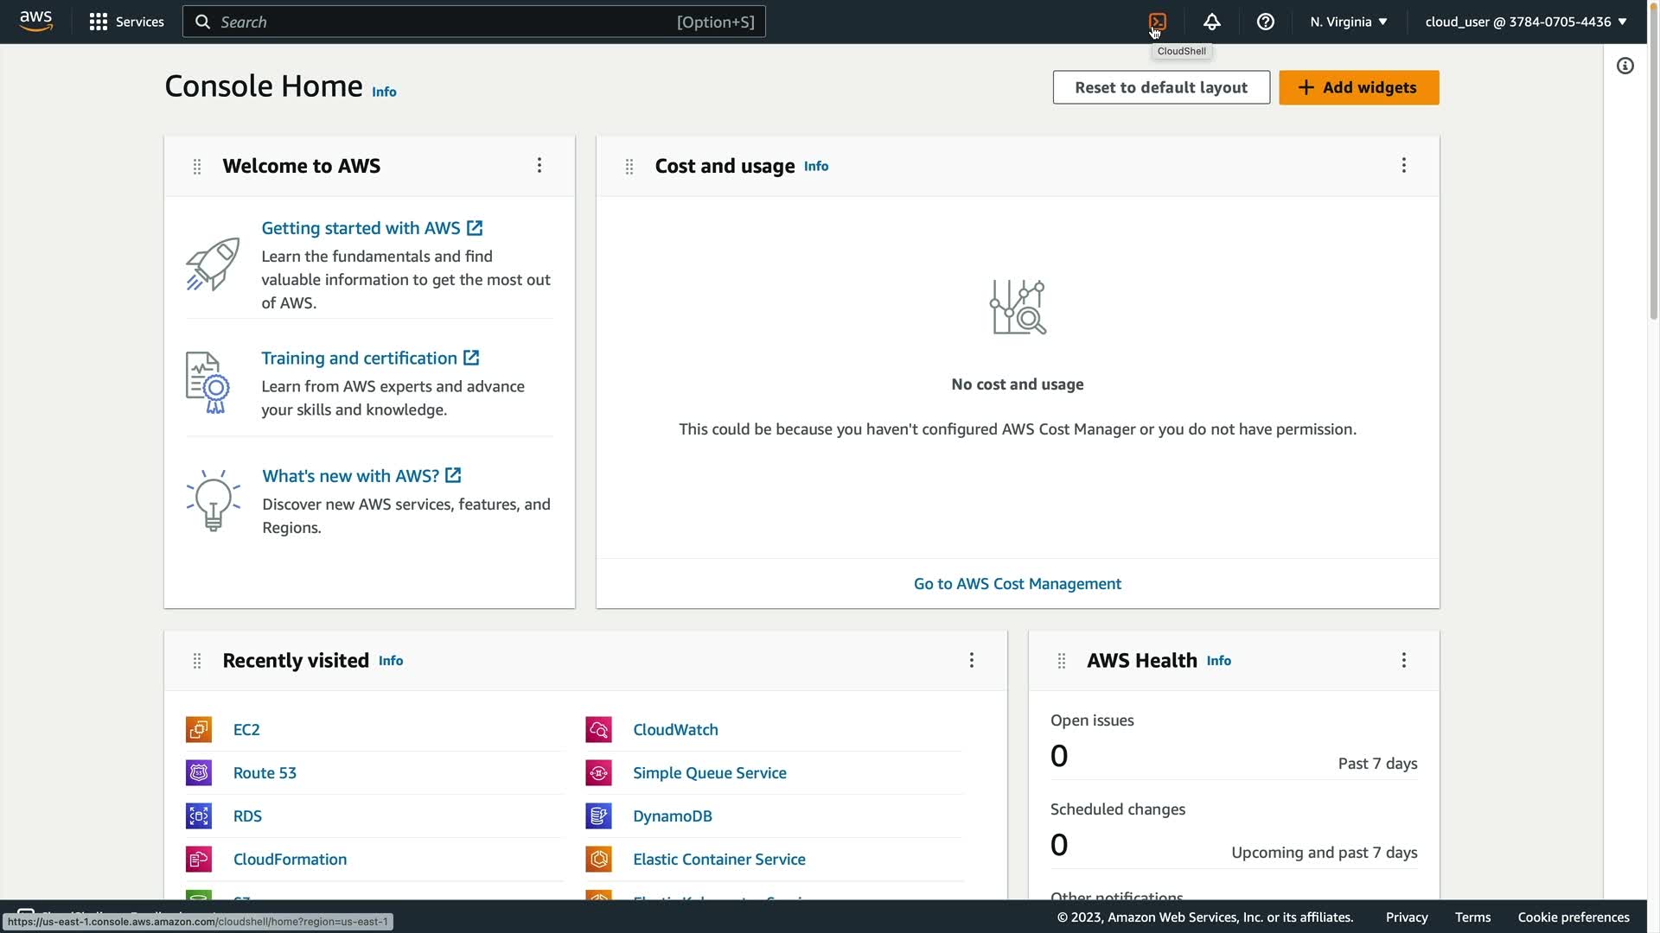Viewport: 1660px width, 933px height.
Task: Open EC2 service icon
Action: 199,730
